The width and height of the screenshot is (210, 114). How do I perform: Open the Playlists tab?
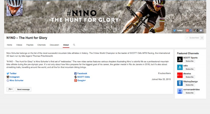(x=30, y=45)
